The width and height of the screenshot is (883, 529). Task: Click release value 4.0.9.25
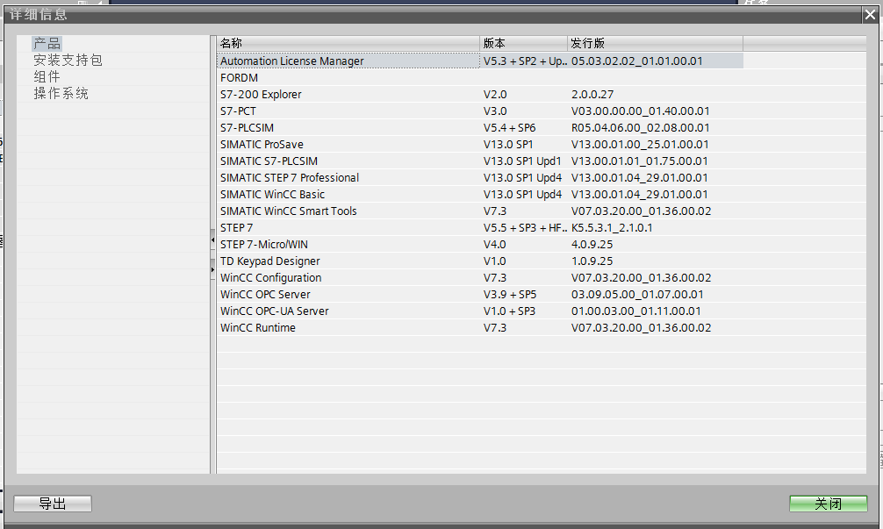click(592, 244)
